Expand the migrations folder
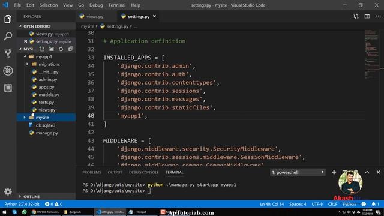Image resolution: width=384 pixels, height=216 pixels. point(27,64)
